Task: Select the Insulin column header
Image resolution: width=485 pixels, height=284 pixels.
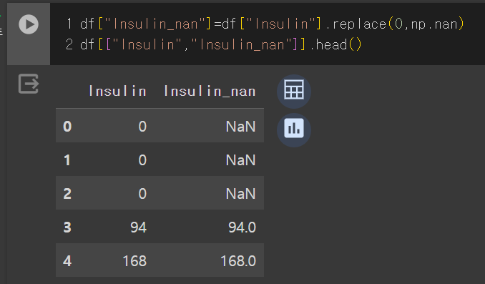Action: (117, 92)
